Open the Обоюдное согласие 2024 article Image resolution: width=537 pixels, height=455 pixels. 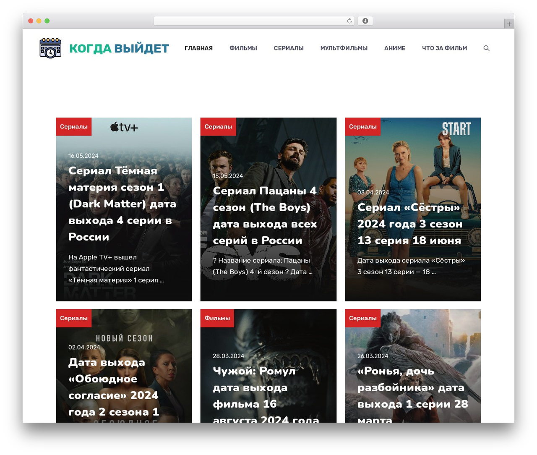[x=114, y=387]
